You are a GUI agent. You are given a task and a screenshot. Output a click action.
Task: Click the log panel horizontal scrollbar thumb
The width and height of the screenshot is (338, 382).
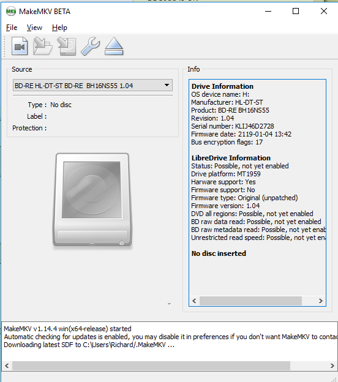[x=151, y=365]
